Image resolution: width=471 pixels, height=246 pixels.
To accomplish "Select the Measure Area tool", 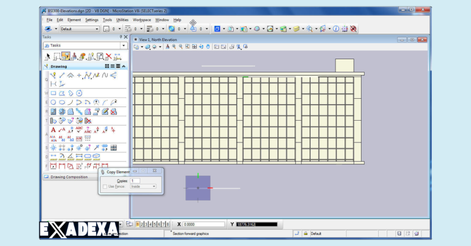I will pyautogui.click(x=88, y=157).
